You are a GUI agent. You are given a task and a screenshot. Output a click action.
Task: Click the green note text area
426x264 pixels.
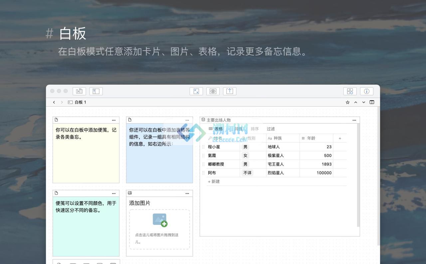point(86,226)
